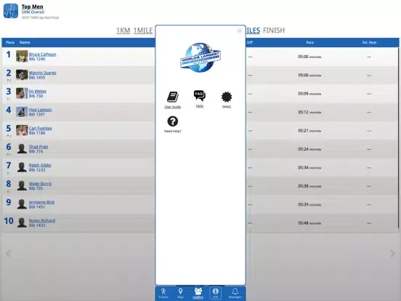This screenshot has width=401, height=301.
Task: Open Shad Pratt's runner profile link
Action: point(39,146)
